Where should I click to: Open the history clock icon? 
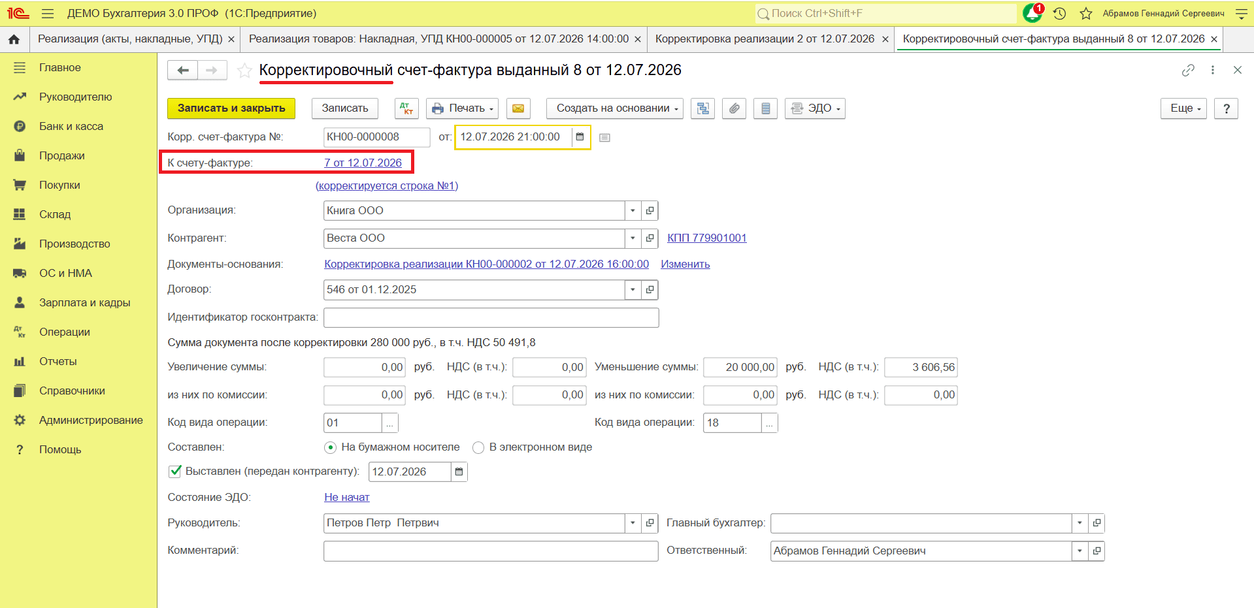tap(1060, 13)
